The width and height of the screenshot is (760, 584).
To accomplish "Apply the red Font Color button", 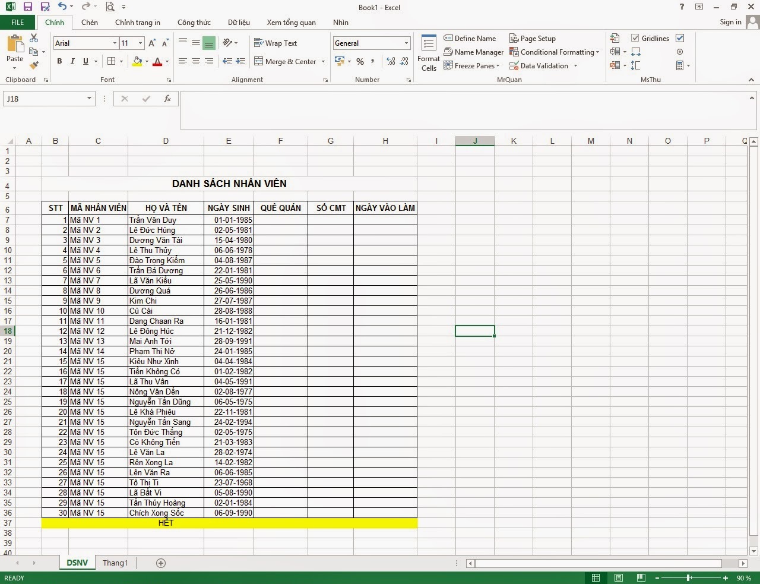I will coord(157,61).
